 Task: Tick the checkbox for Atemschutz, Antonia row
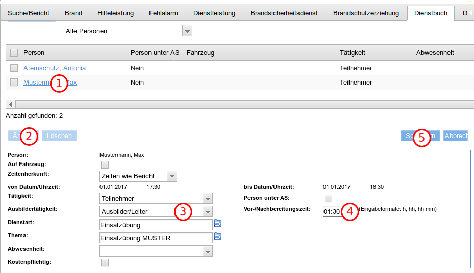pos(14,68)
